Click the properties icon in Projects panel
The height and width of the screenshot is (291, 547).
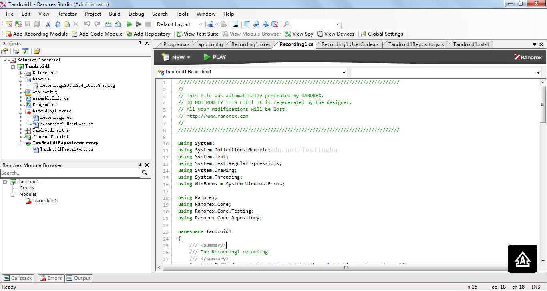(4, 51)
